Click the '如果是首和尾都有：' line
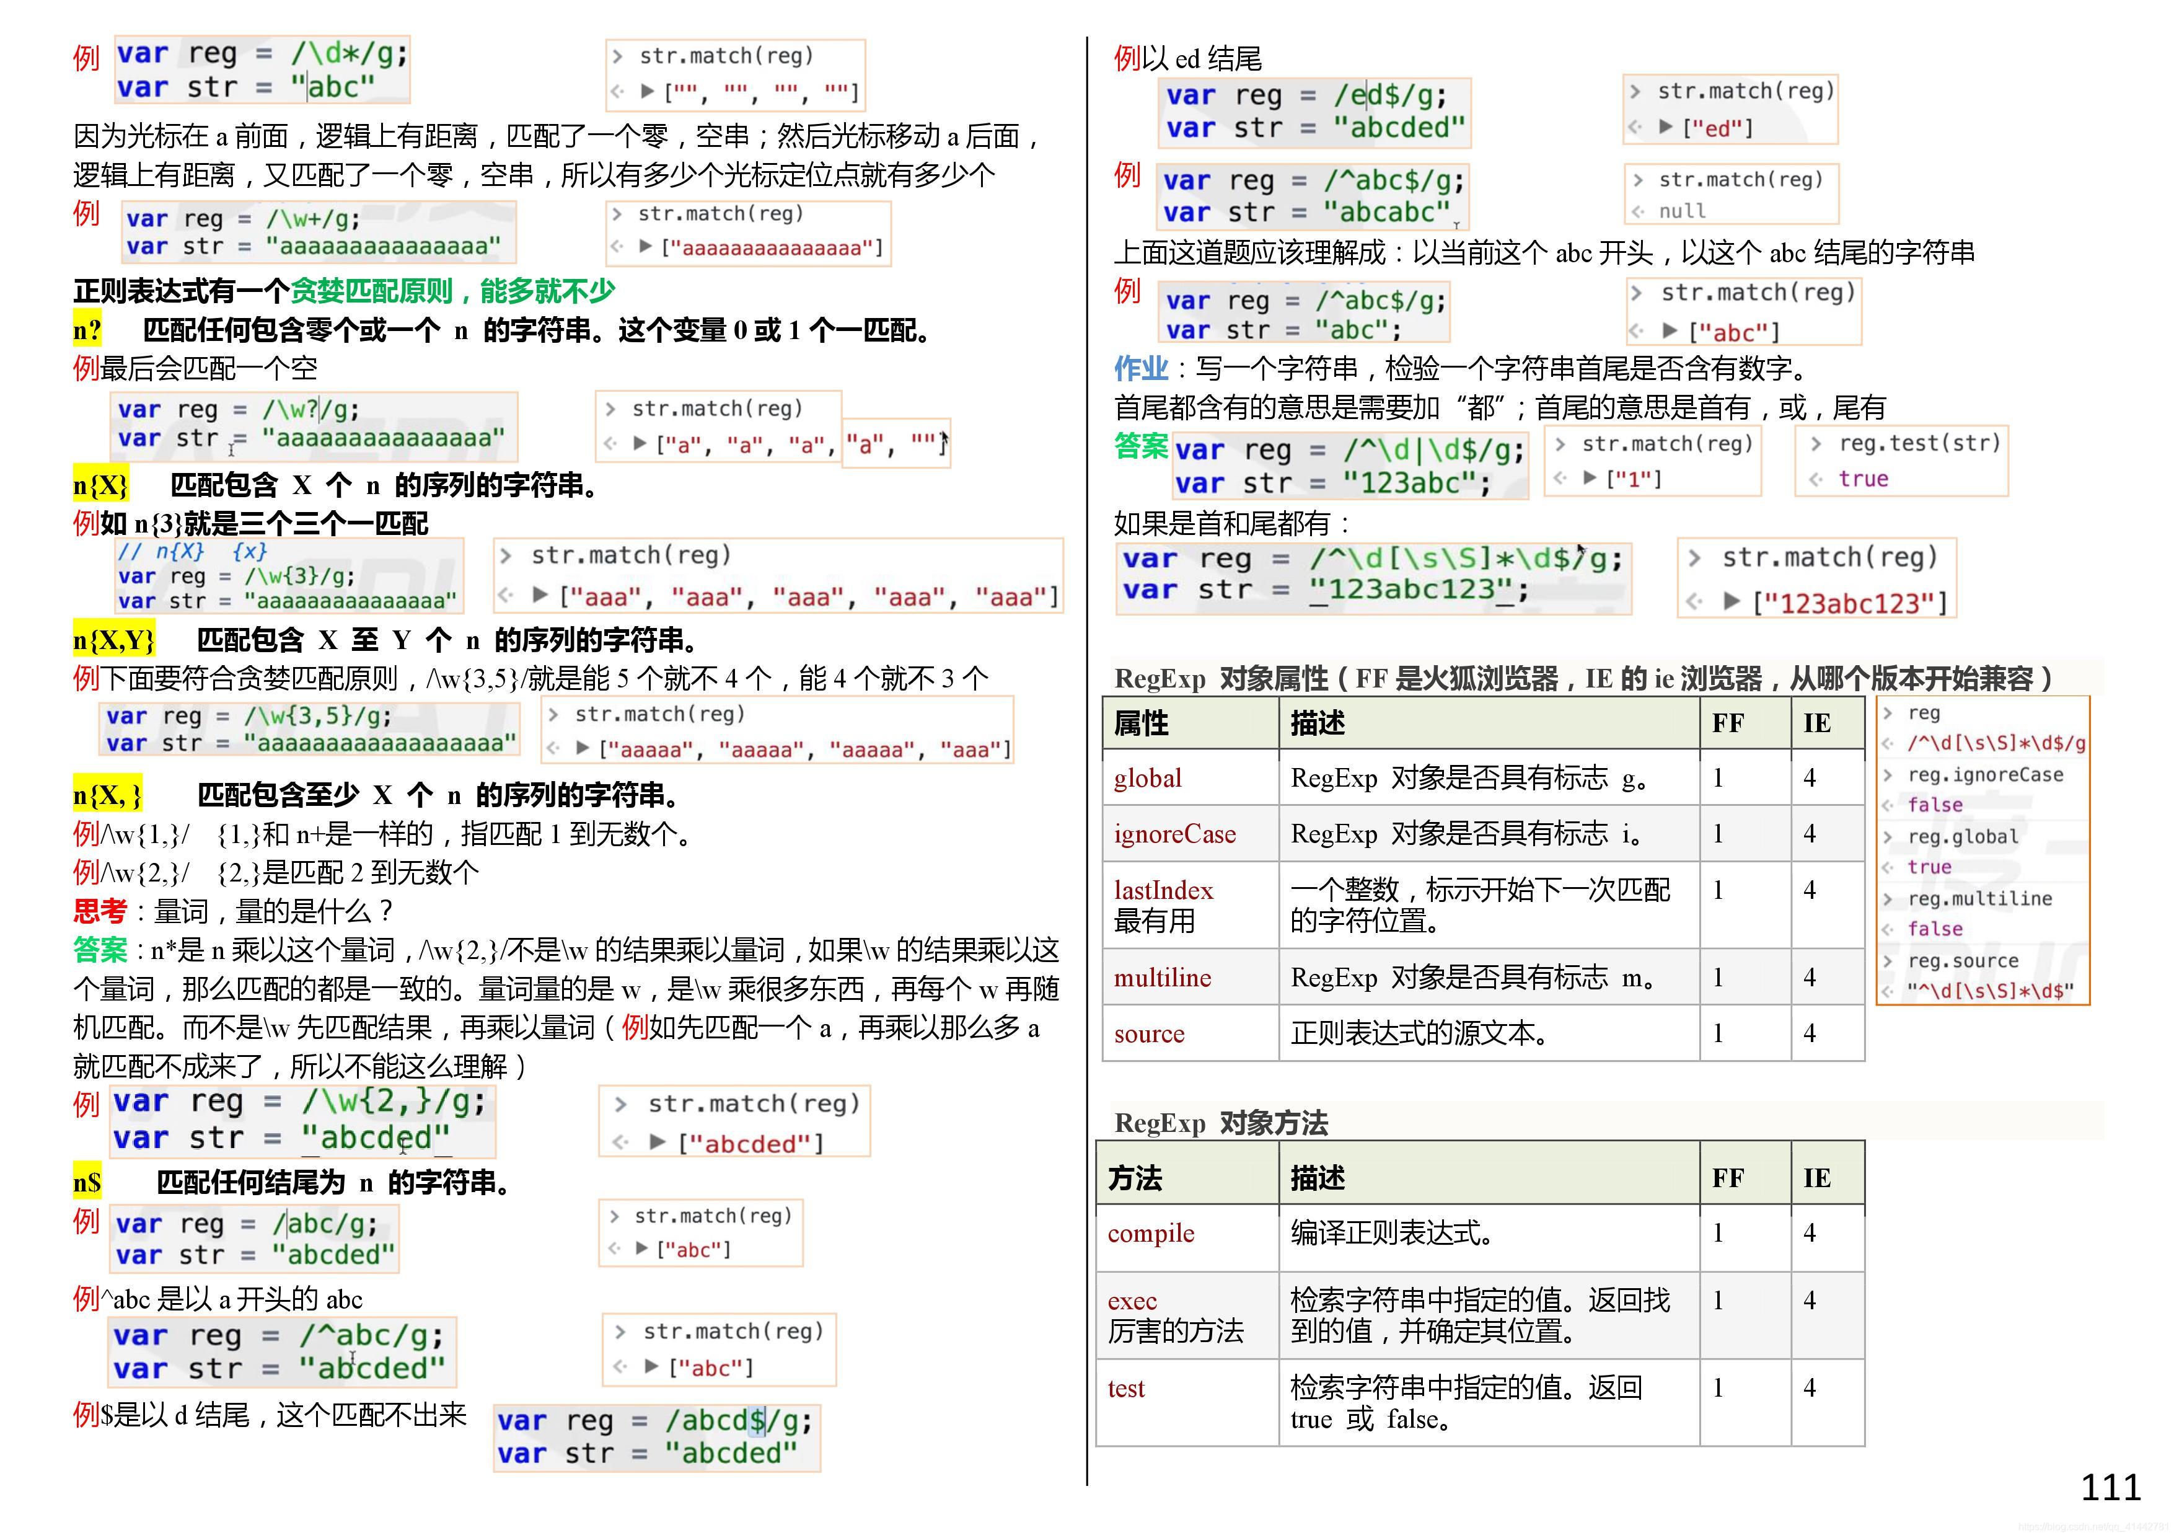Image resolution: width=2174 pixels, height=1538 pixels. pos(1233,523)
